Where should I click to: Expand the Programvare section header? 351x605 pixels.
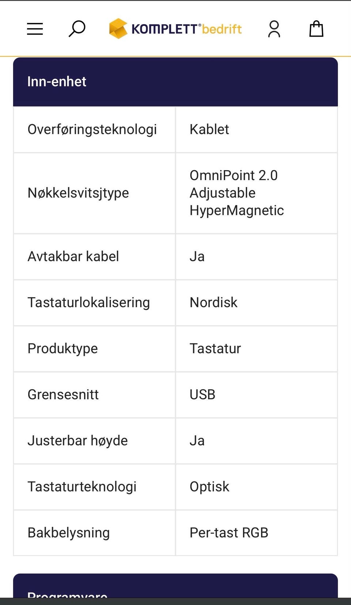pos(175,586)
